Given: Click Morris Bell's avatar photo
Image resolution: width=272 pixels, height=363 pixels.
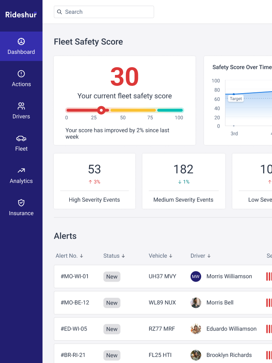Looking at the screenshot, I should 195,303.
